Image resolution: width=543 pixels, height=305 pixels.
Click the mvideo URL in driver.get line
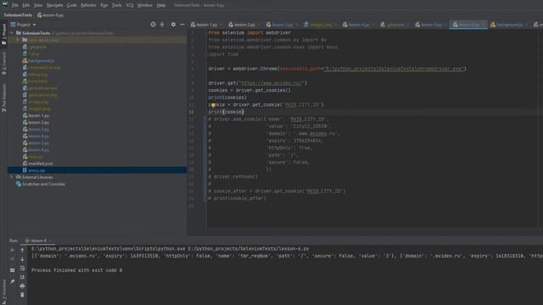point(272,83)
